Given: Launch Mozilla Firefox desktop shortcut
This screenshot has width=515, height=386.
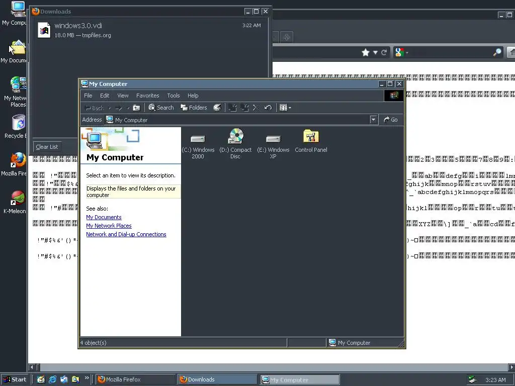Looking at the screenshot, I should pyautogui.click(x=16, y=164).
